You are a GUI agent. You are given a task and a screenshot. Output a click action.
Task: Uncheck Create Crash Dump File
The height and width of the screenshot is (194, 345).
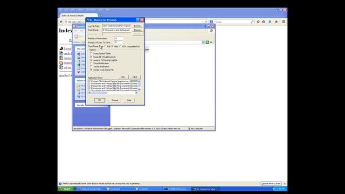click(91, 70)
